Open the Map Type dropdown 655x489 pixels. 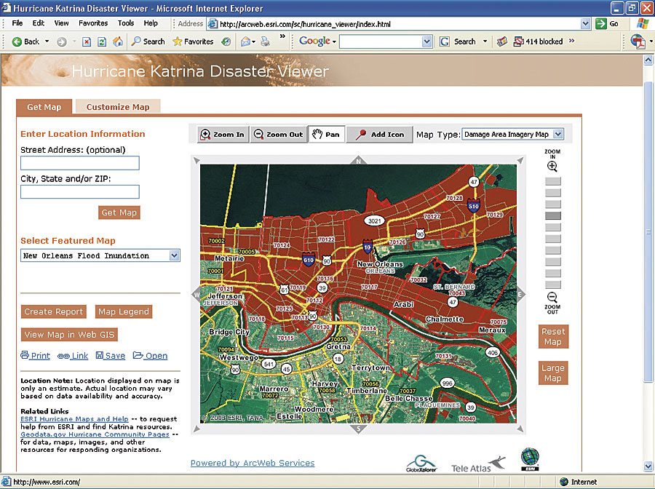(558, 135)
